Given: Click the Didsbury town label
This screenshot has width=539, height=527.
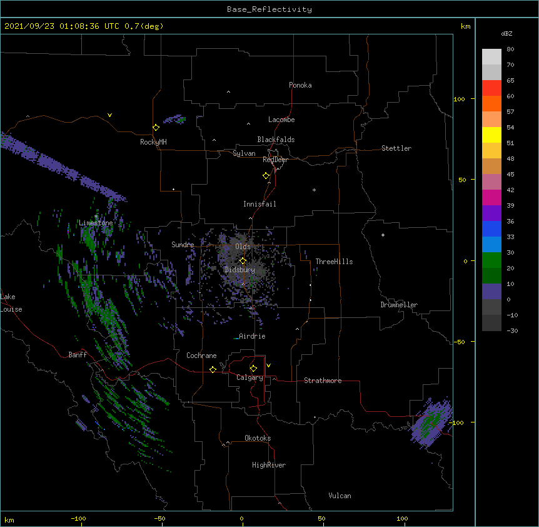Looking at the screenshot, I should [239, 270].
